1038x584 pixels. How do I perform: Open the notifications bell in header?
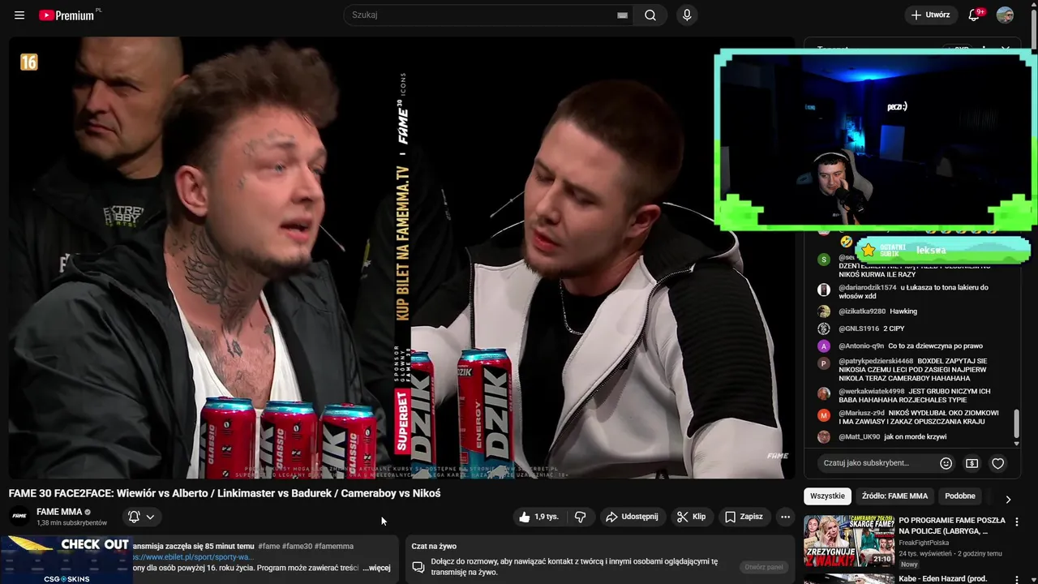tap(975, 15)
